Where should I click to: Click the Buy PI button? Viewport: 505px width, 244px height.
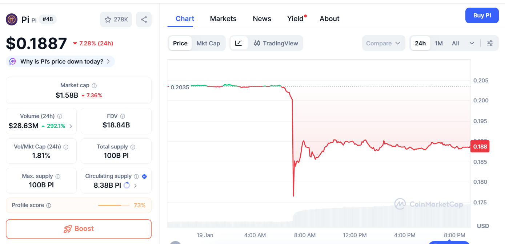482,15
